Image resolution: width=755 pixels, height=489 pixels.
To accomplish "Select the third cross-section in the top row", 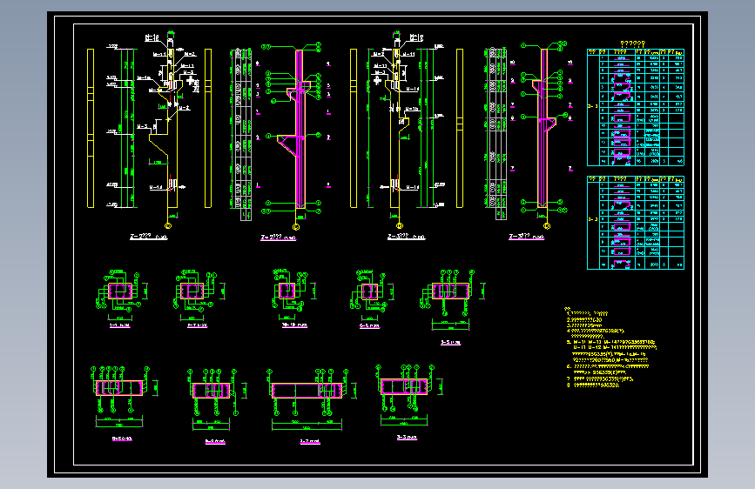I will click(287, 292).
